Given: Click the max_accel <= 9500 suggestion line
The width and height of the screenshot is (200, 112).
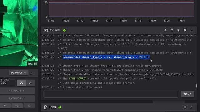Looking at the screenshot, I should (x=124, y=40).
